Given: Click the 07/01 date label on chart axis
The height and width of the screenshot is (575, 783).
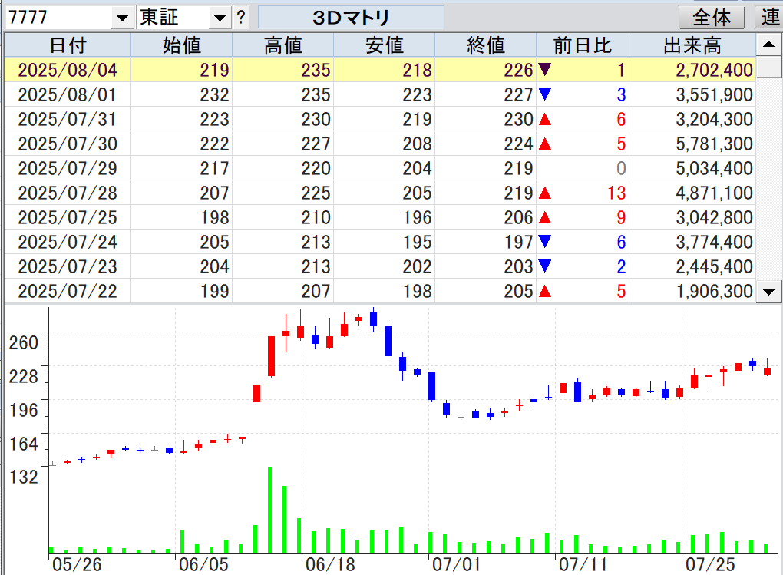Looking at the screenshot, I should (x=457, y=564).
